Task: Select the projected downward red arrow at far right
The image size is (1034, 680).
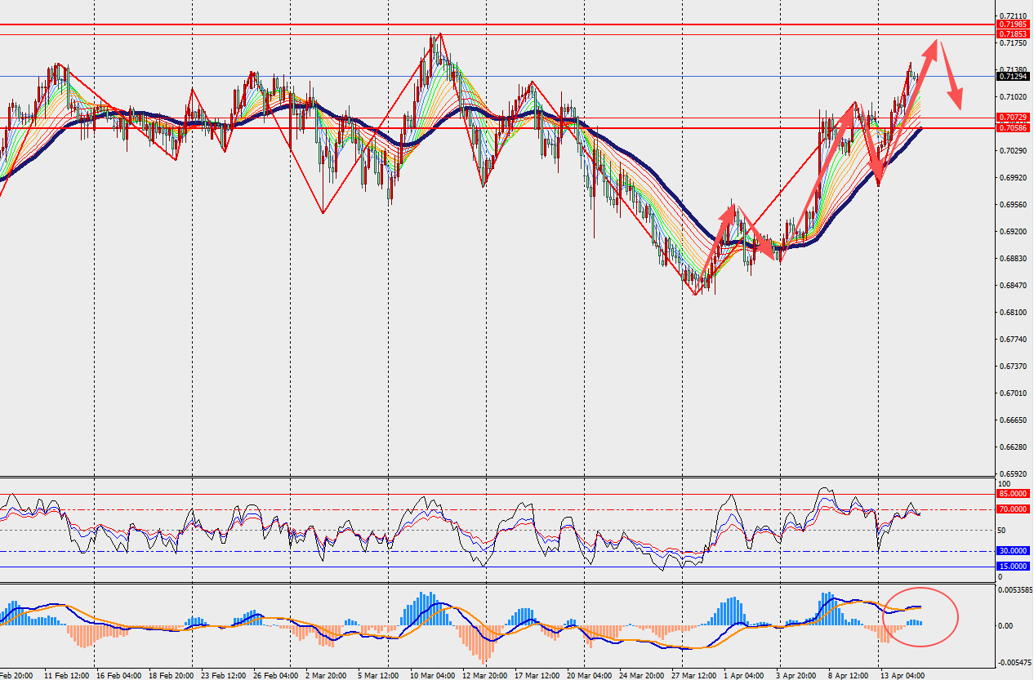Action: pos(951,76)
